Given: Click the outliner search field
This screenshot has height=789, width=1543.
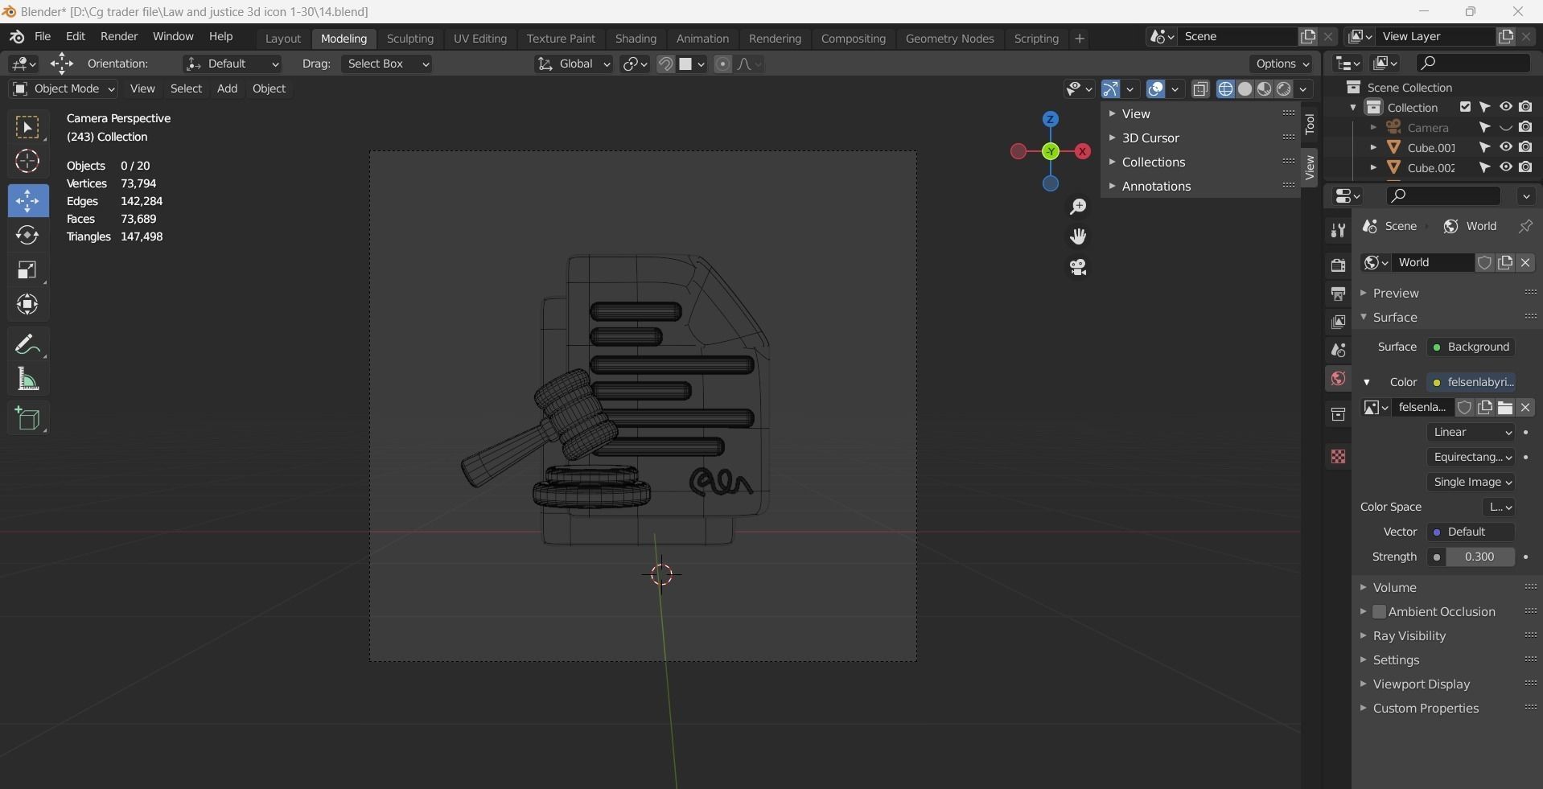Looking at the screenshot, I should (x=1474, y=63).
